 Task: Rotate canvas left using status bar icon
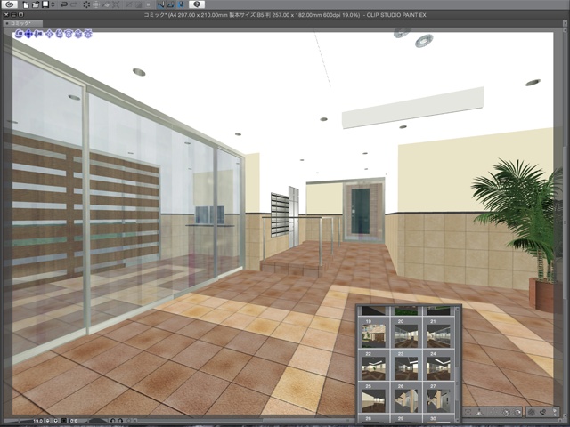tap(113, 421)
